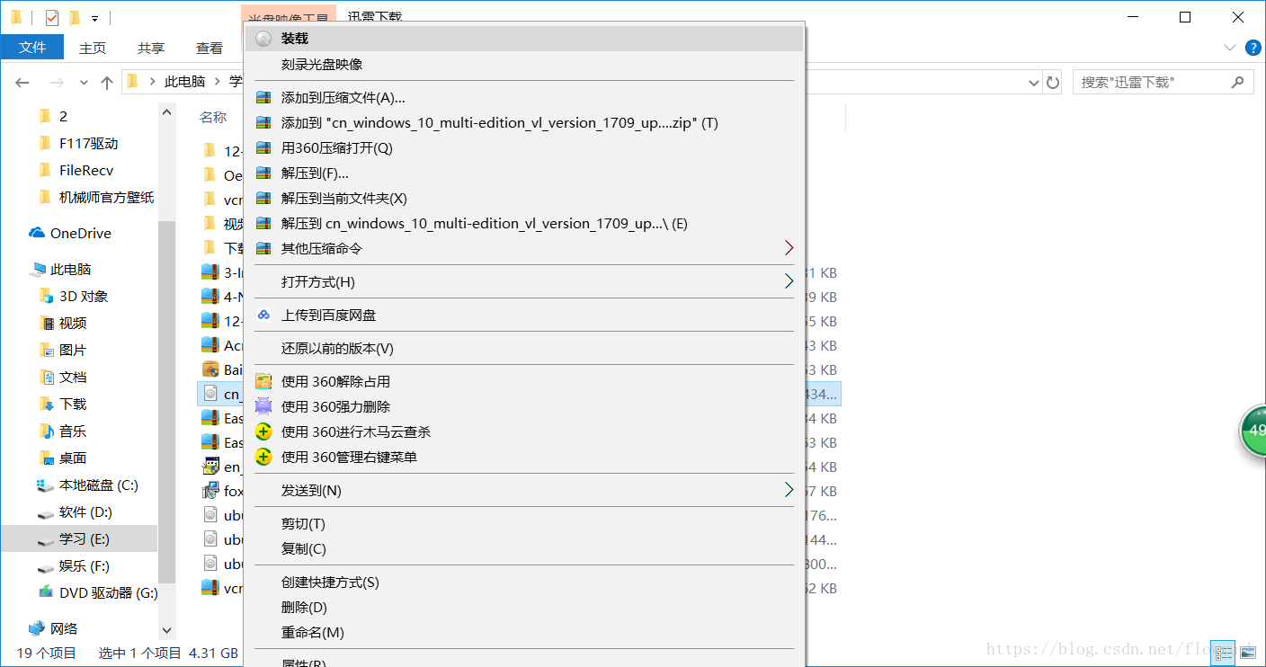Click the properties checkmark icon in the title bar
This screenshot has height=667, width=1266.
point(51,17)
